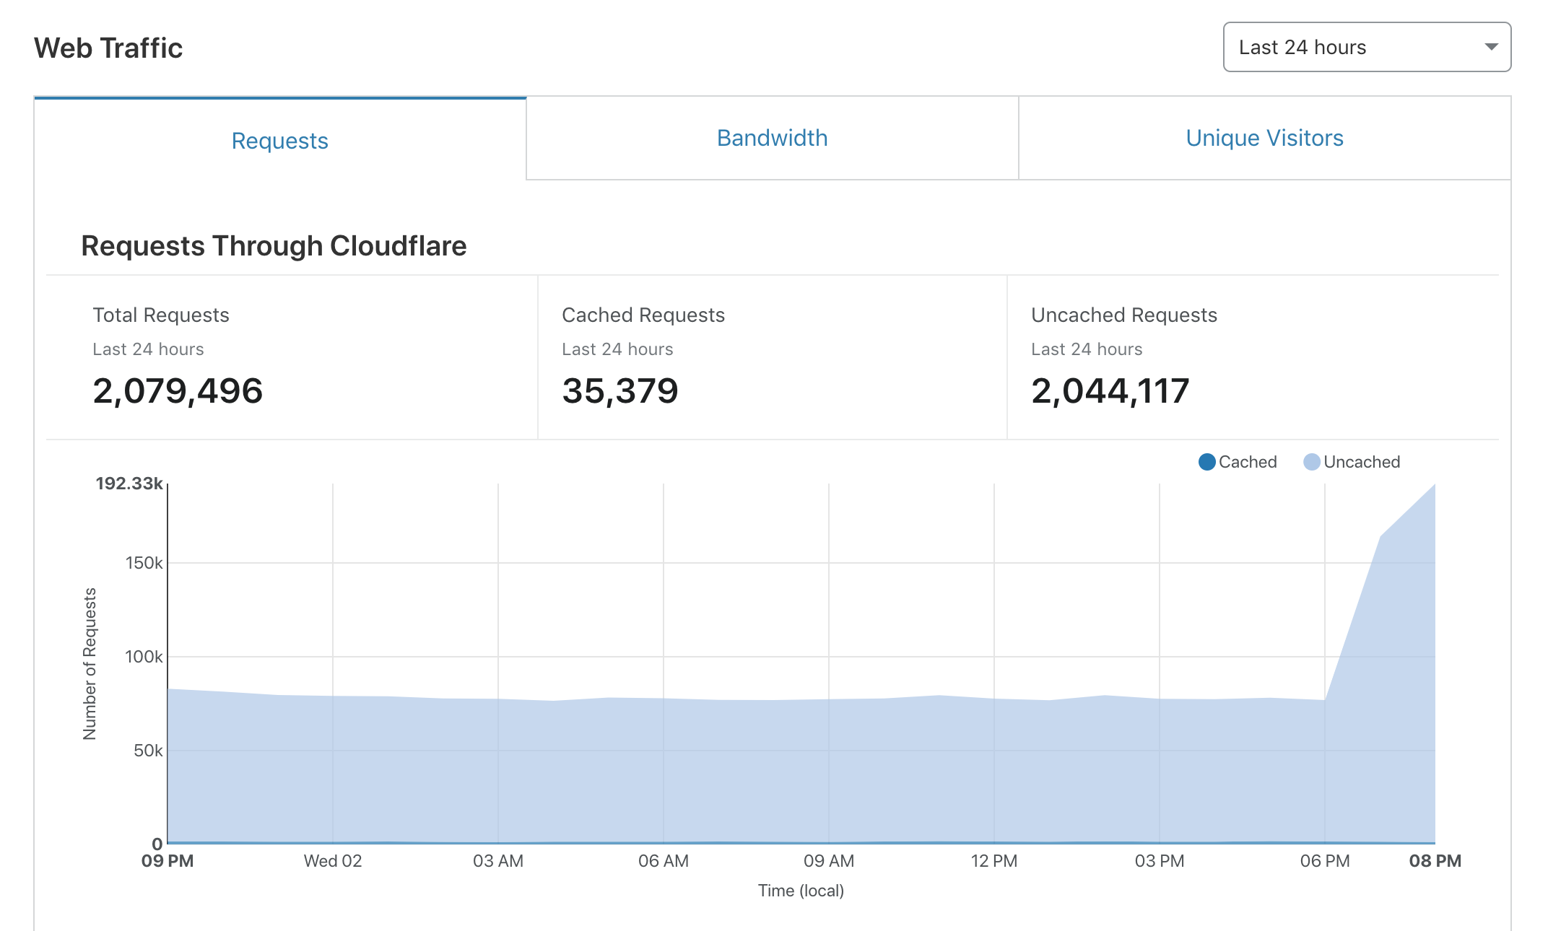
Task: Click the Time (local) axis title
Action: pyautogui.click(x=801, y=891)
